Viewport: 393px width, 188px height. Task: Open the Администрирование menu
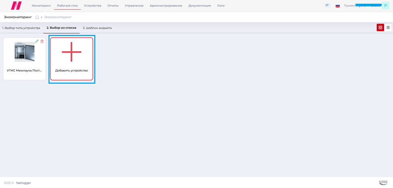[166, 5]
